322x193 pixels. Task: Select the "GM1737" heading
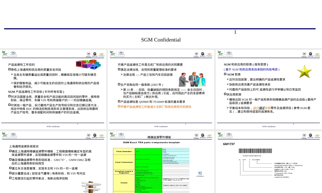click(229, 144)
